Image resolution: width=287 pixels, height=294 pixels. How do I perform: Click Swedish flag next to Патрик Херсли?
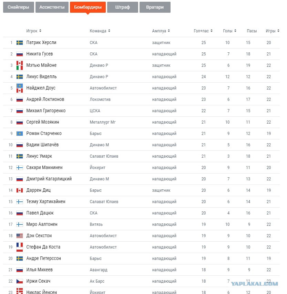[20, 43]
